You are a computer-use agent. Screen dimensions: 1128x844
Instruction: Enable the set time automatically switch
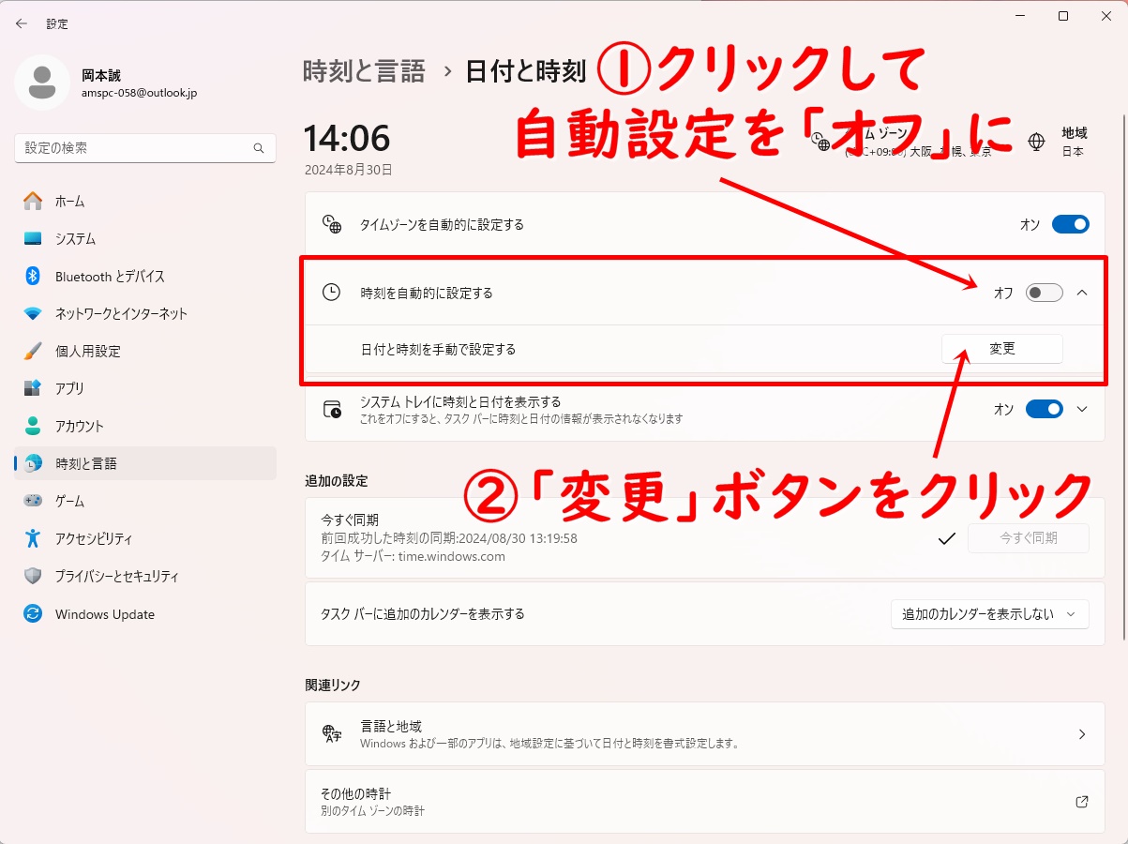click(x=1044, y=293)
